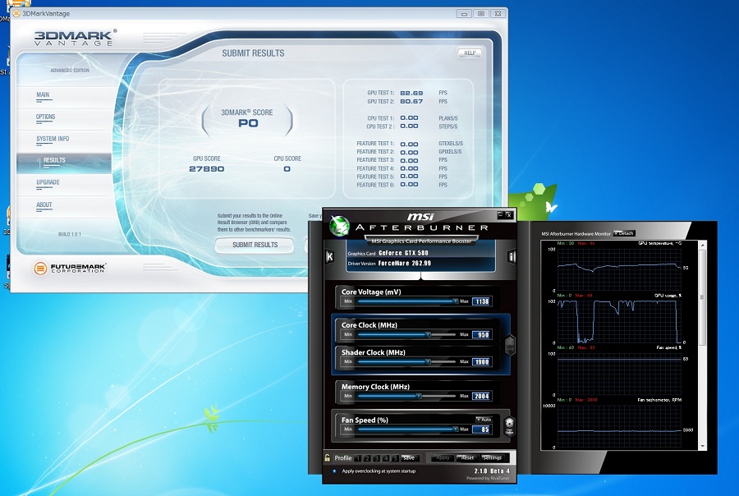
Task: Select Afterburner profile slot 3
Action: [377, 457]
